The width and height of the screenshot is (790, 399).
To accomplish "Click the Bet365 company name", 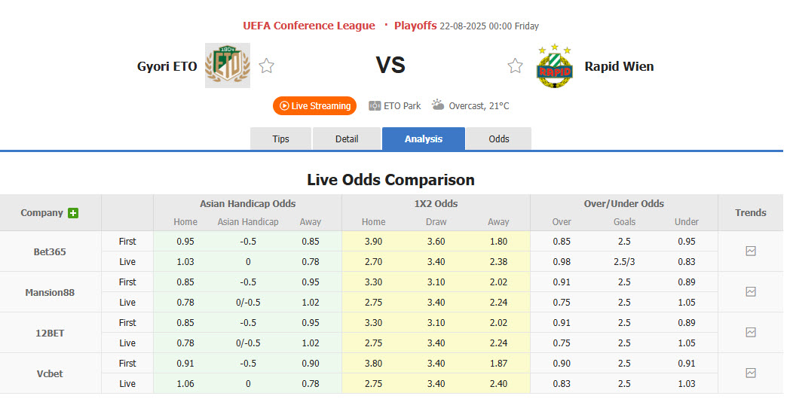I will (50, 251).
